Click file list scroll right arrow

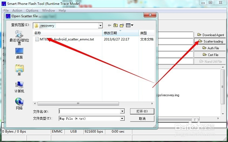click(152, 103)
